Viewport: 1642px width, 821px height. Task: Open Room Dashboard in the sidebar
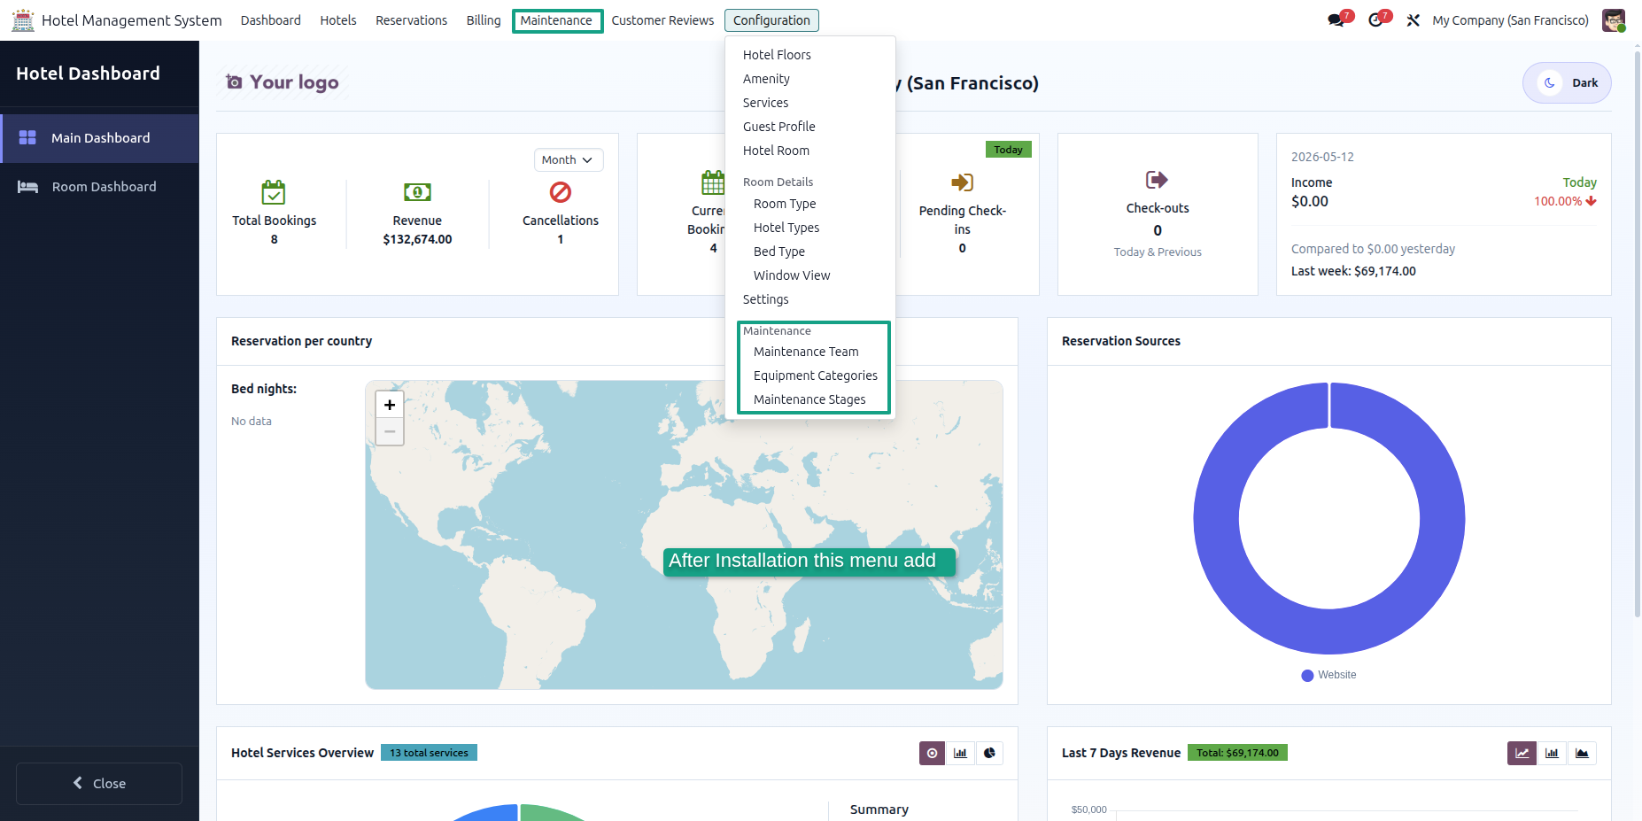tap(99, 187)
